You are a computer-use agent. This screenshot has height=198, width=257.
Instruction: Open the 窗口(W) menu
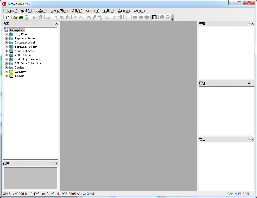[124, 11]
